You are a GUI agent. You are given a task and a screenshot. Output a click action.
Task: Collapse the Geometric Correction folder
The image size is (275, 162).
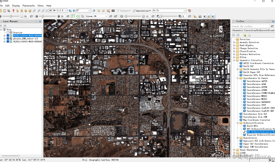coord(234,60)
